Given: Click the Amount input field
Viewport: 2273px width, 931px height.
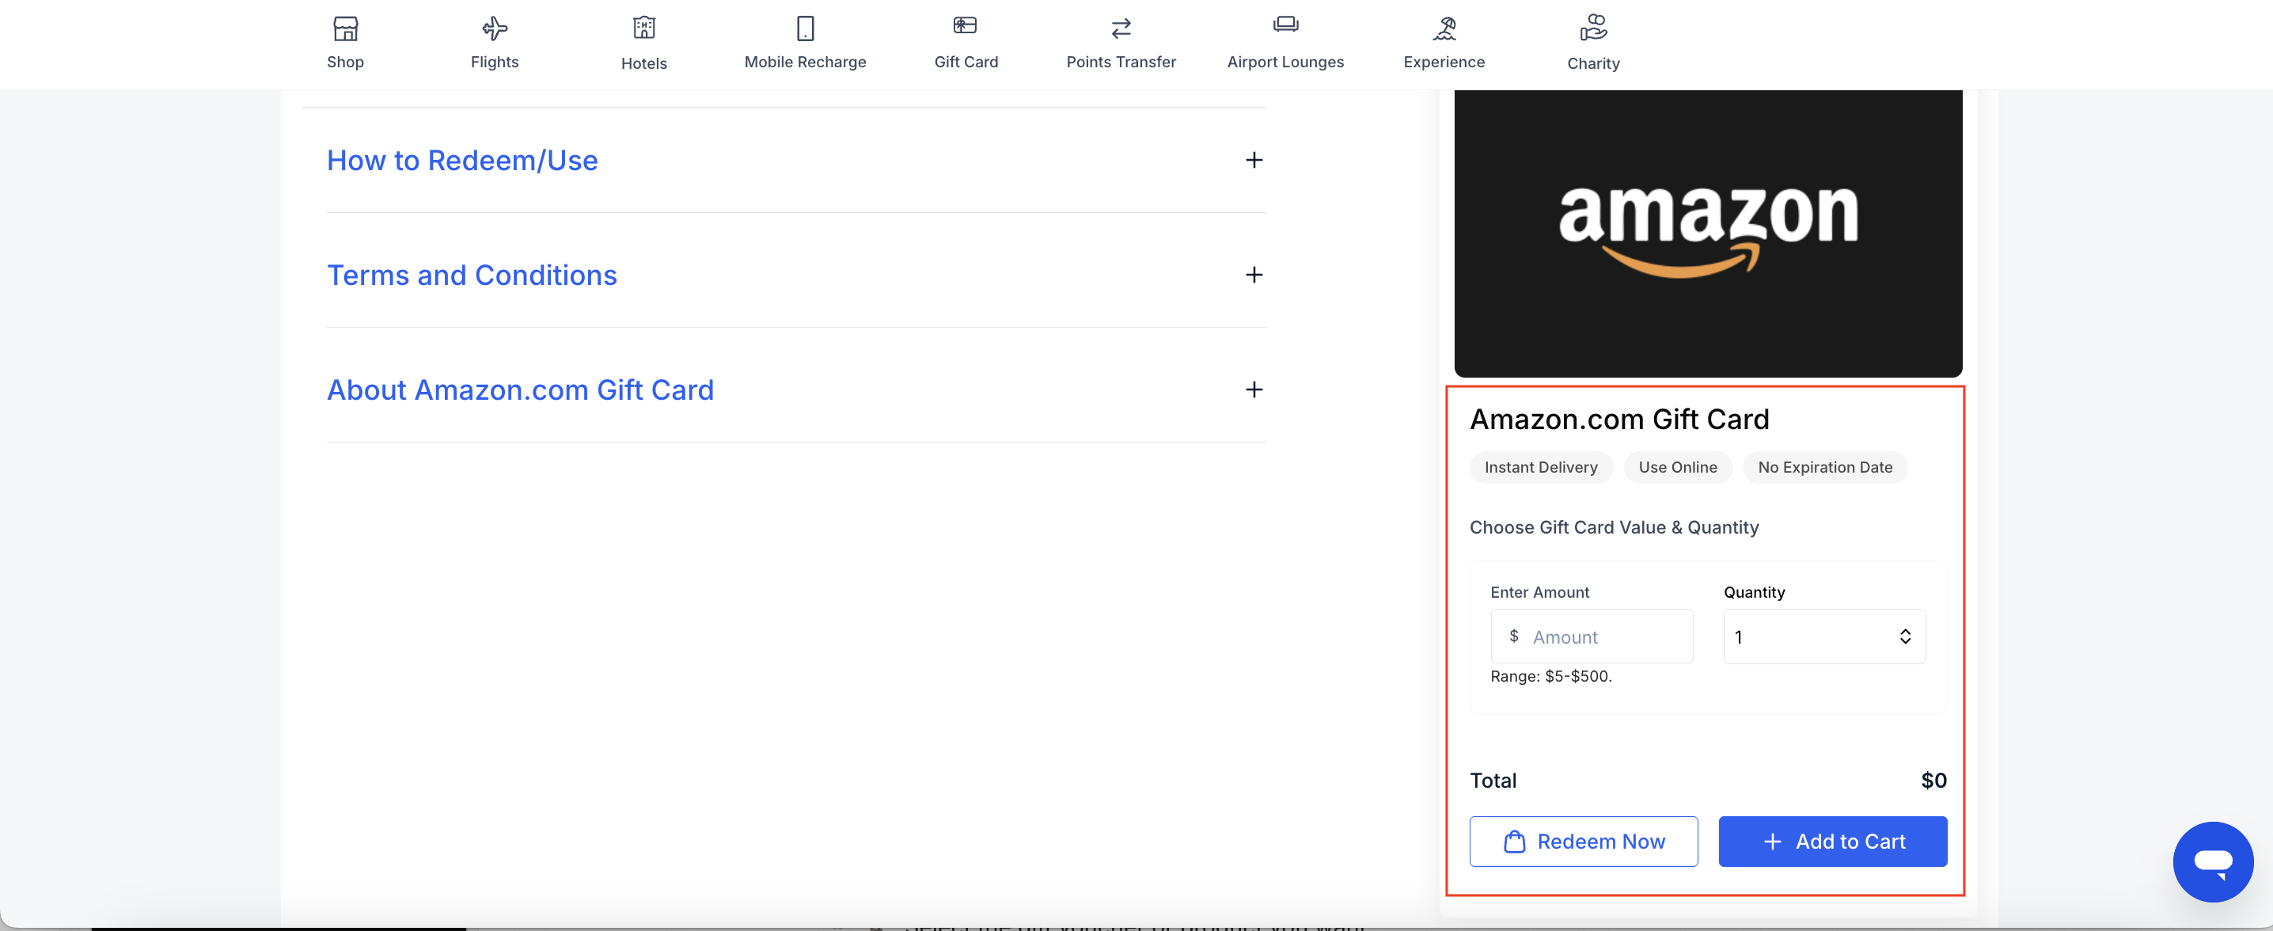Looking at the screenshot, I should [x=1591, y=636].
